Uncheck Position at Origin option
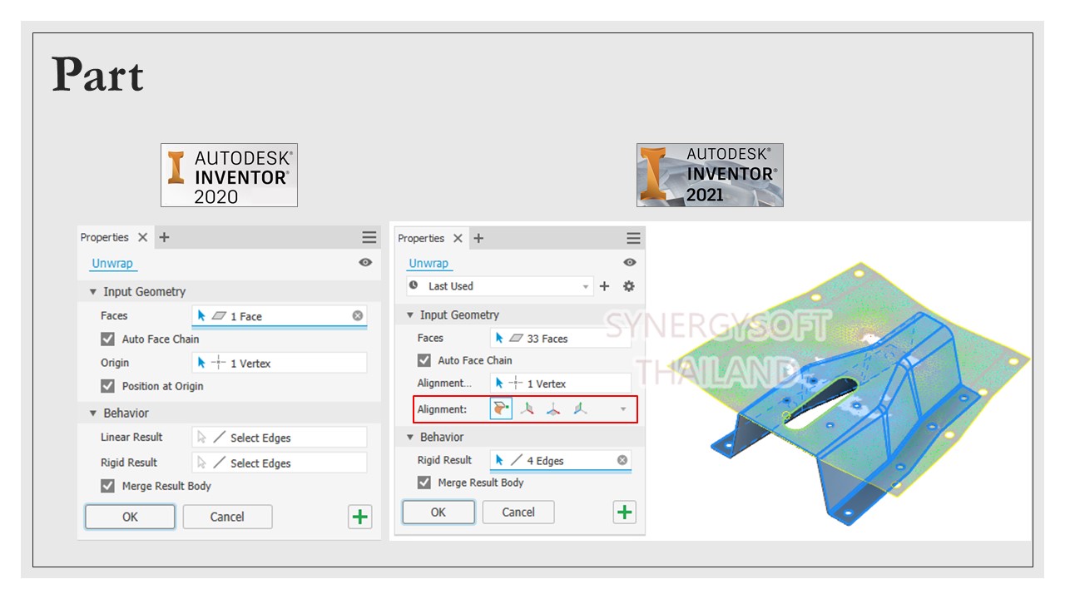Viewport: 1065px width, 599px height. (107, 386)
